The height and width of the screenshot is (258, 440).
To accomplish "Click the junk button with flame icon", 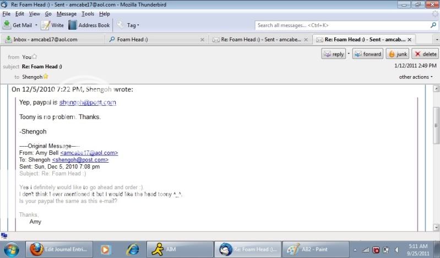I will (x=396, y=54).
